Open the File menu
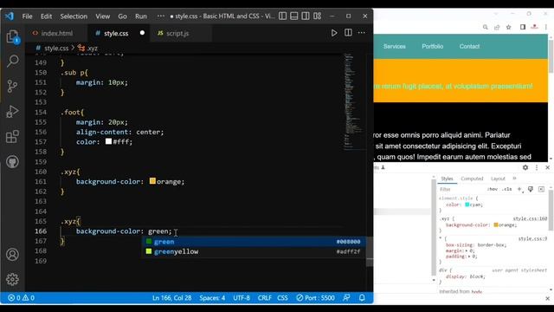This screenshot has height=312, width=554. tap(27, 16)
